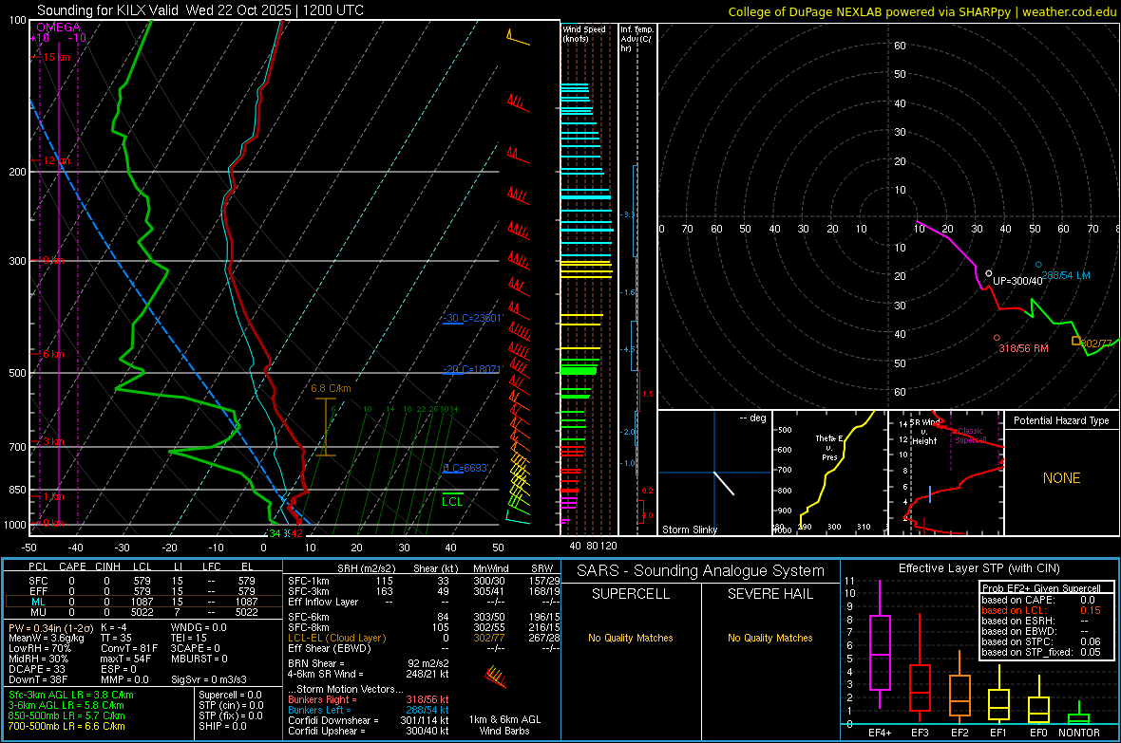Image resolution: width=1121 pixels, height=743 pixels.
Task: Click the 700-500mb LR = 6.6 C/km line
Action: [x=66, y=726]
